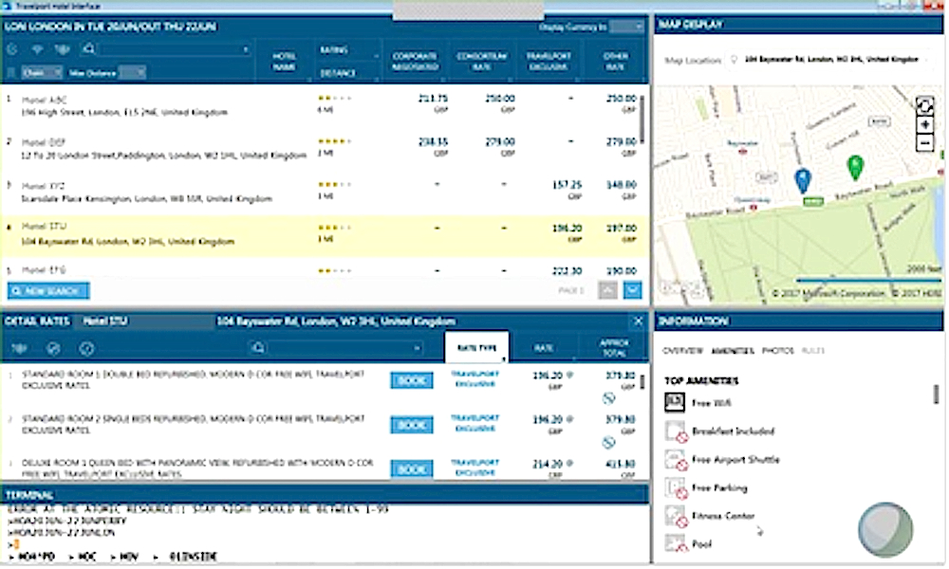949x569 pixels.
Task: Book the Deluxe Room 1 Queen Bed
Action: click(412, 468)
